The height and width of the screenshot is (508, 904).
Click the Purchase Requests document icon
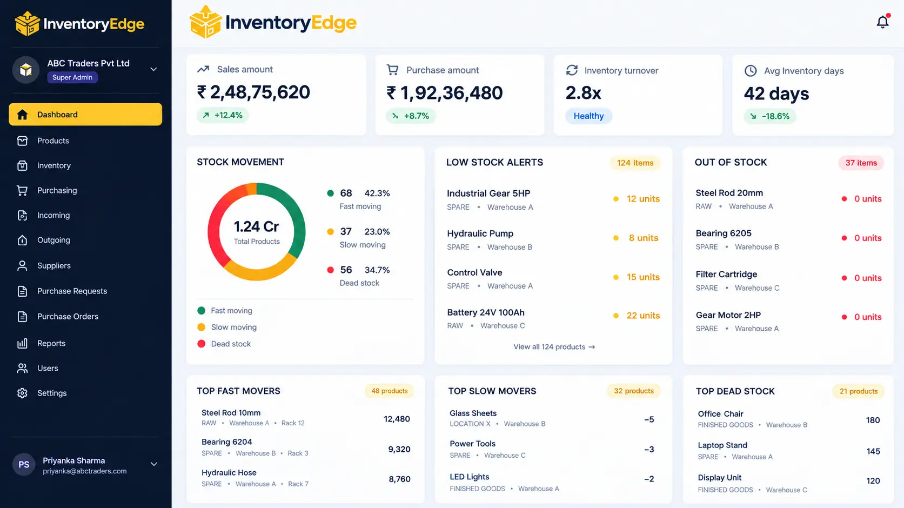click(x=22, y=291)
